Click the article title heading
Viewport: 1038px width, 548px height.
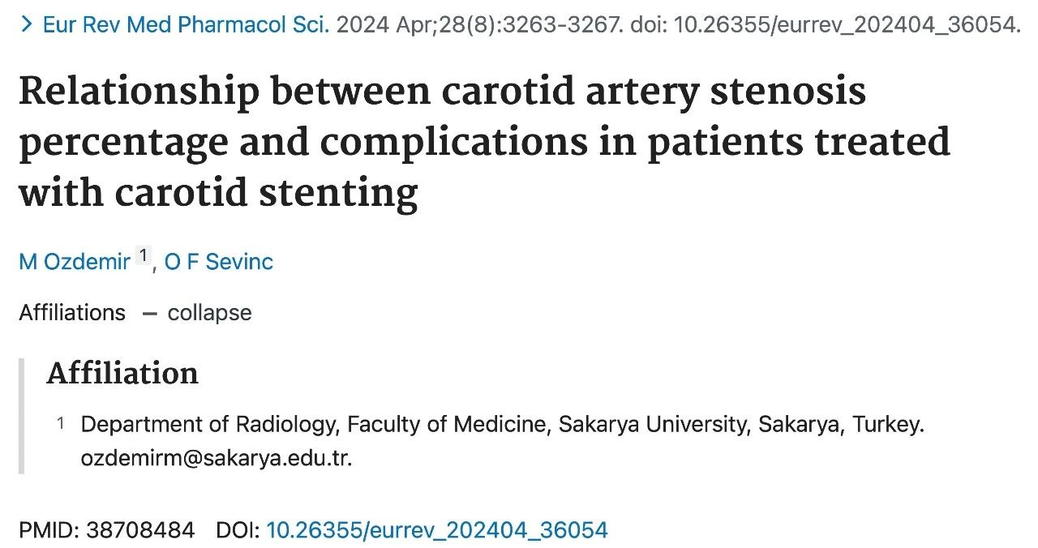tap(484, 143)
